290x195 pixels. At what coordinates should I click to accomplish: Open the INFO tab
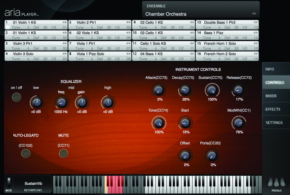(x=276, y=69)
